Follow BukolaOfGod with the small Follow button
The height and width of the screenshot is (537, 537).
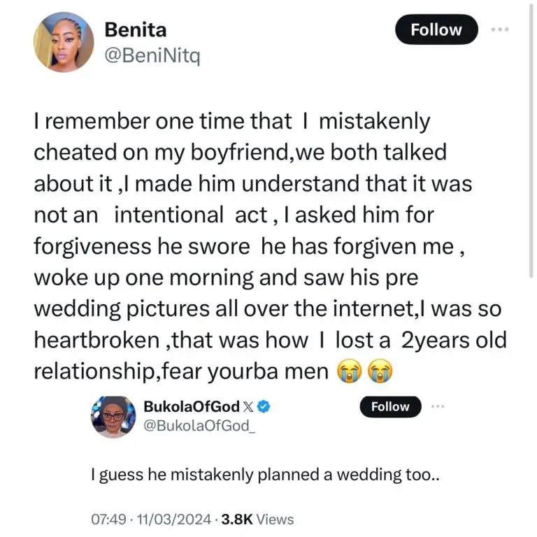pyautogui.click(x=390, y=407)
